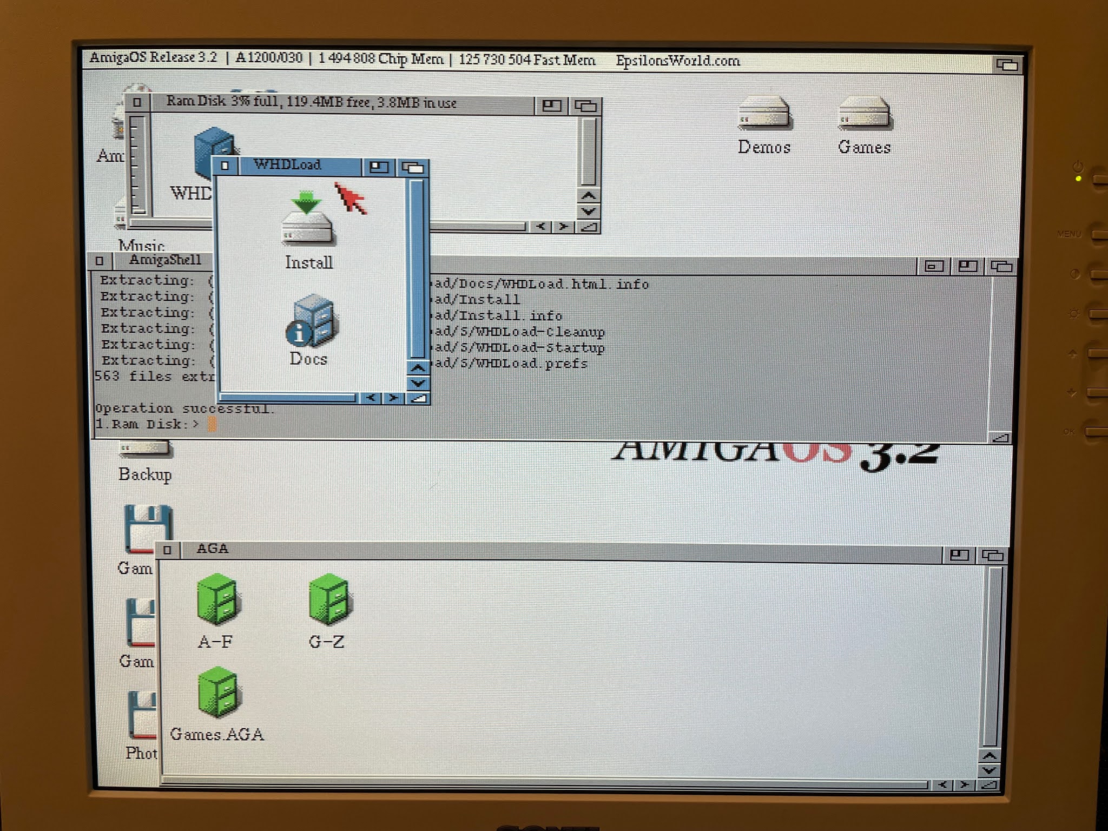Close the AGA window
Viewport: 1108px width, 831px height.
click(x=167, y=550)
